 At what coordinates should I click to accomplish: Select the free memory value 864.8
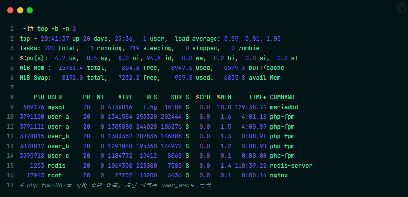tap(131, 68)
